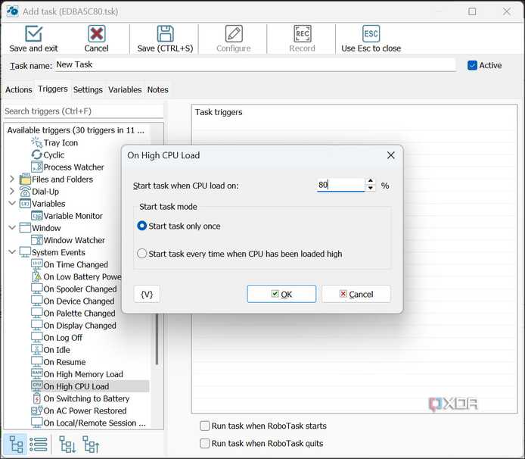Select the On Time Changed trigger

70,264
